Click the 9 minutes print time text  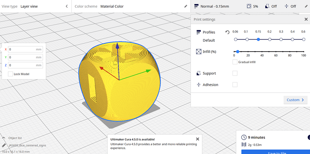point(257,137)
